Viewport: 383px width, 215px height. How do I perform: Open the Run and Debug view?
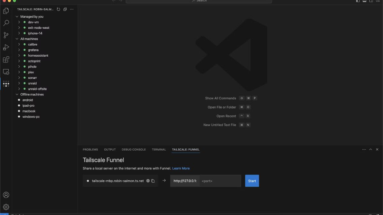[6, 47]
